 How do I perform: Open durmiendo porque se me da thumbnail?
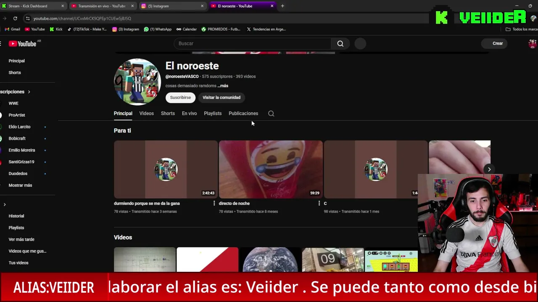coord(166,169)
